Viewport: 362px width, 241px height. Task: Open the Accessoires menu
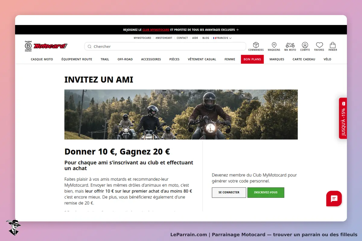click(x=151, y=59)
